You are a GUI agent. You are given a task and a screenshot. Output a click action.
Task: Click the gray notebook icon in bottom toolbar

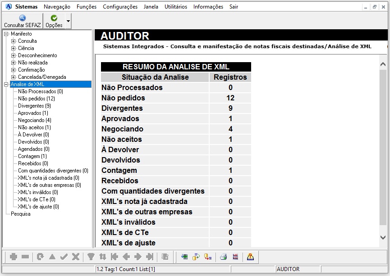tap(165, 257)
